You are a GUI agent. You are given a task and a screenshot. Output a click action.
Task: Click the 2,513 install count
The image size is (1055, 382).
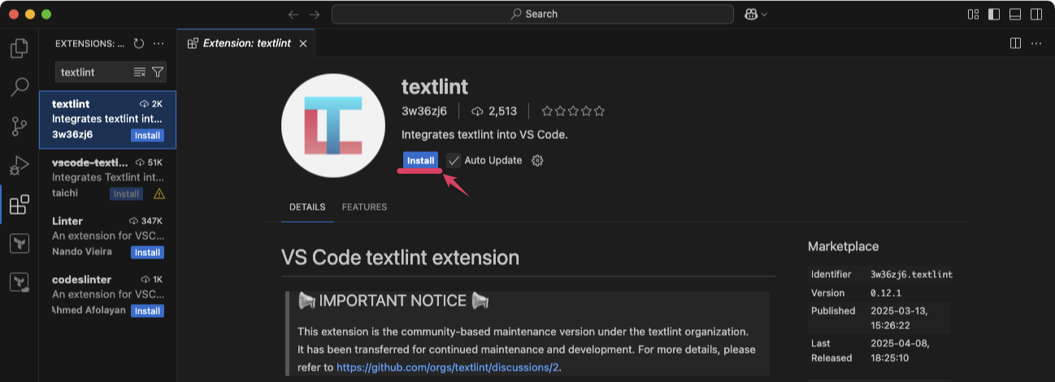pyautogui.click(x=494, y=111)
